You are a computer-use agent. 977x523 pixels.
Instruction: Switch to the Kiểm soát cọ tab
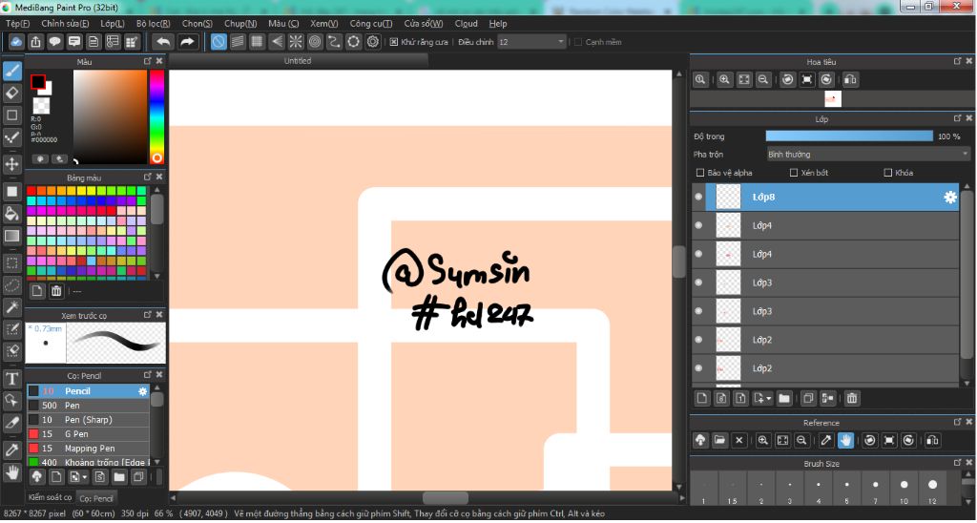pos(50,497)
